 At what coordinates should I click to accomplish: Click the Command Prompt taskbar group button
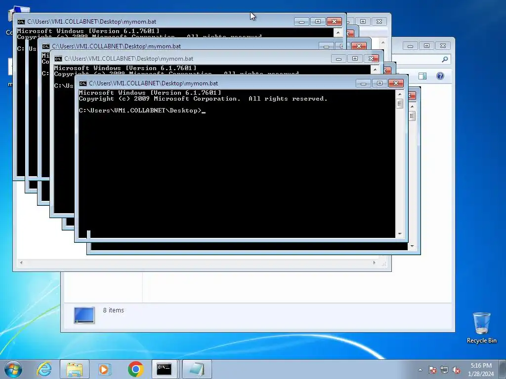coord(164,369)
